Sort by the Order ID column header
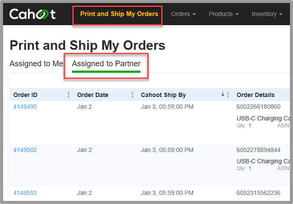Viewport: 293px width, 204px height. pos(25,95)
